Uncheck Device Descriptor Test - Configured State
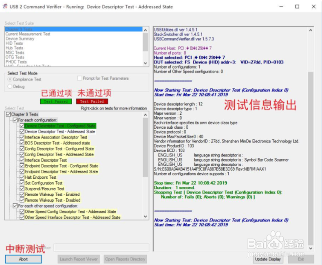Image resolution: width=322 pixels, height=265 pixels. point(22,126)
